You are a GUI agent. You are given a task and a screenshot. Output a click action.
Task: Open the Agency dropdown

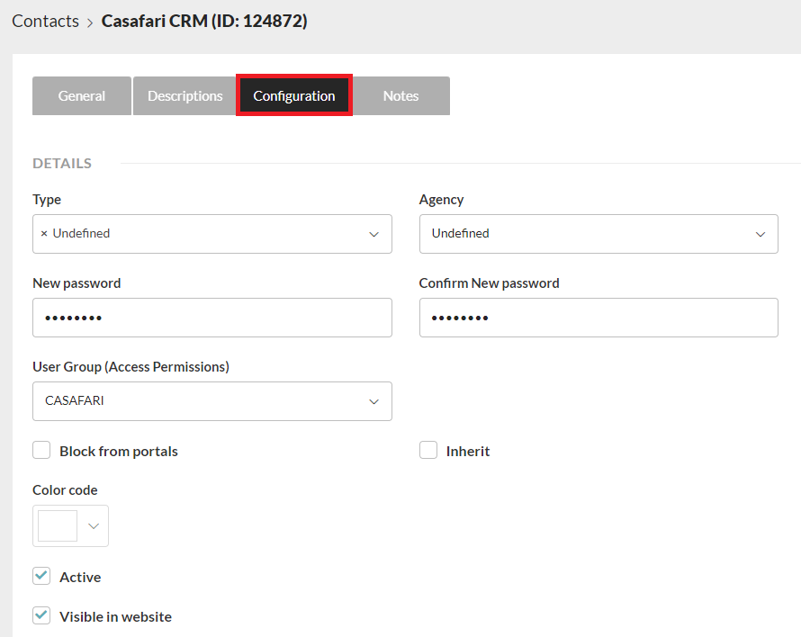pos(598,234)
